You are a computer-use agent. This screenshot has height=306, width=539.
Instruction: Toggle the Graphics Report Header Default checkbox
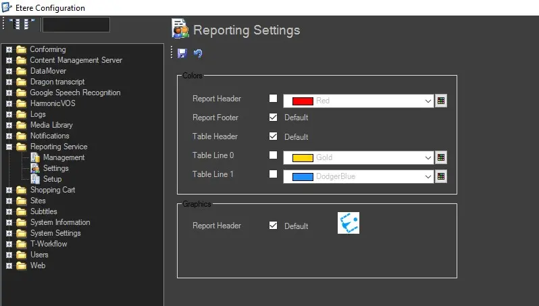pyautogui.click(x=273, y=226)
